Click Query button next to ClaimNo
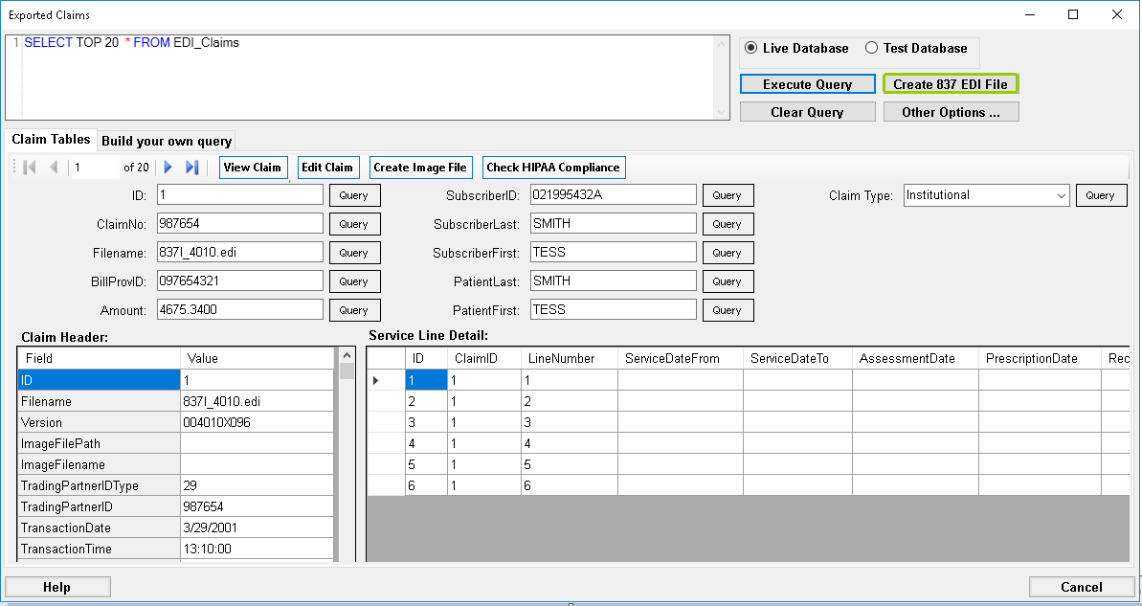This screenshot has width=1142, height=606. [x=354, y=224]
